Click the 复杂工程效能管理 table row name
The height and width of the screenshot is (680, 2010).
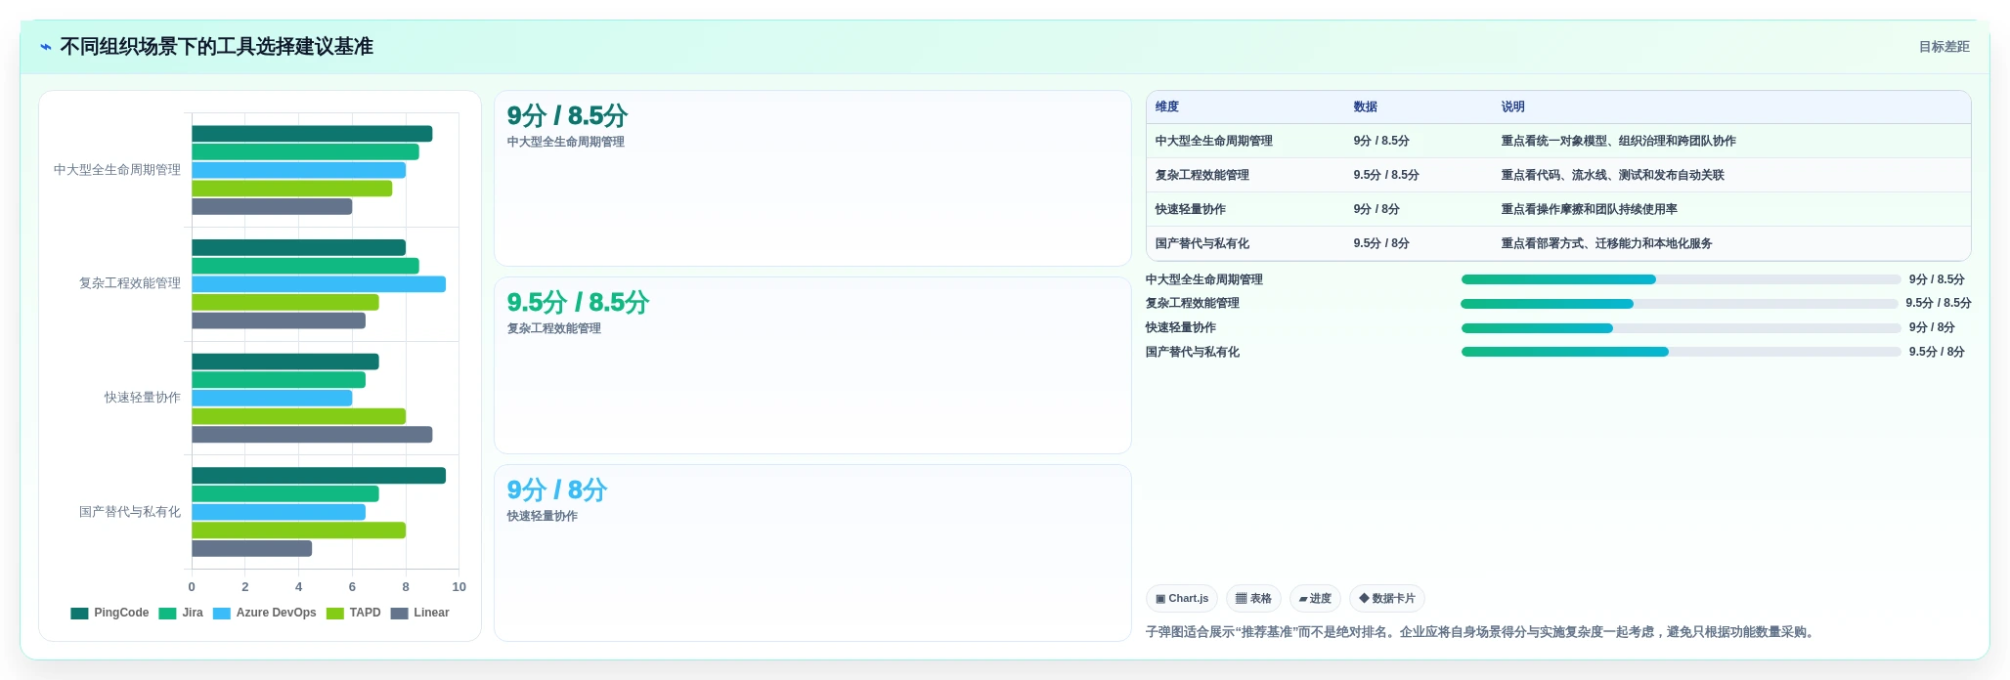coord(1202,175)
